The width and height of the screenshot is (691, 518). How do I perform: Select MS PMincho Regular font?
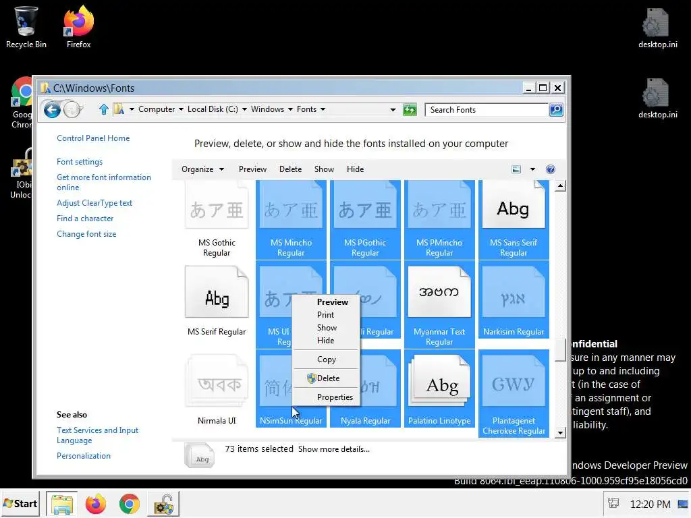pos(439,219)
